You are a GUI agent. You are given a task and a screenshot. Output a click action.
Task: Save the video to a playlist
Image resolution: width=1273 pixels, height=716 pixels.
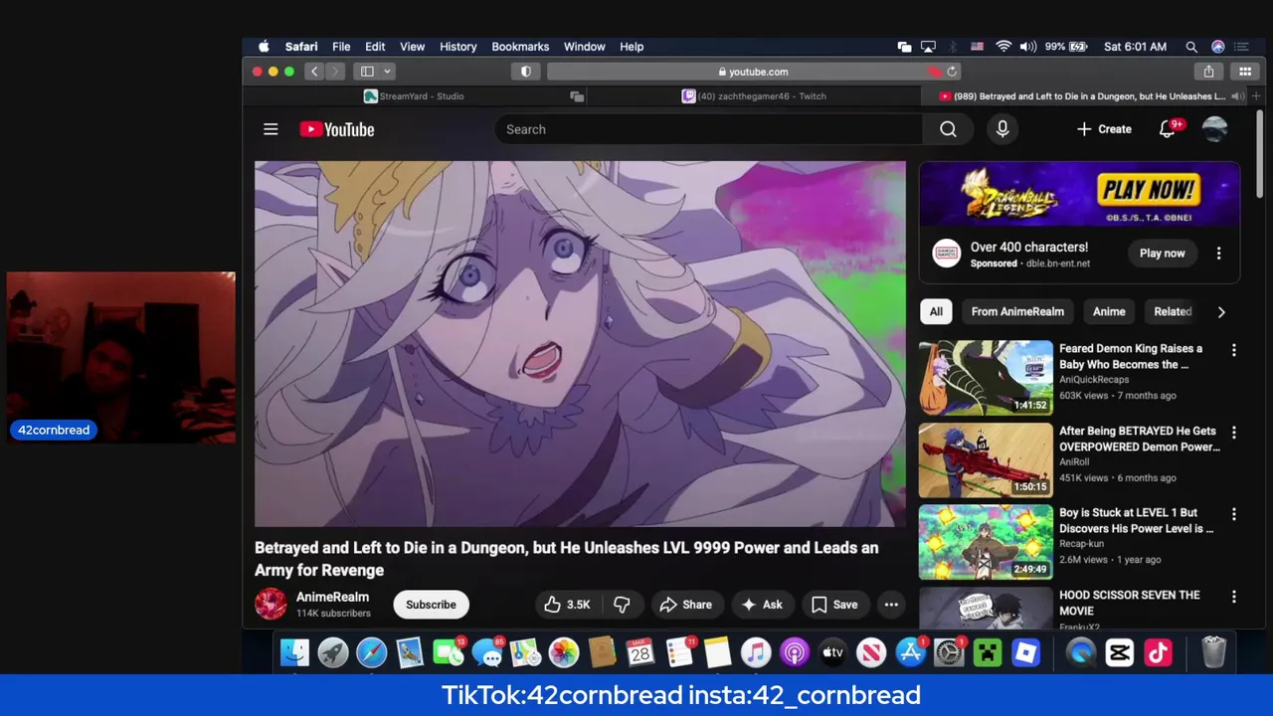coord(834,605)
